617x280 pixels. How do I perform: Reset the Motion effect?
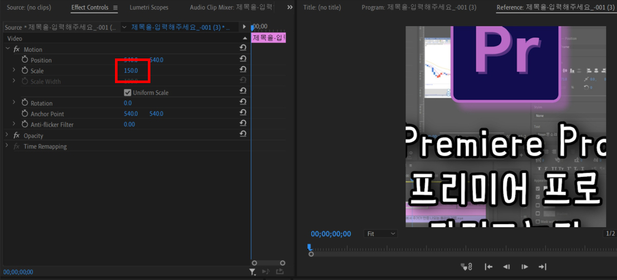click(243, 48)
